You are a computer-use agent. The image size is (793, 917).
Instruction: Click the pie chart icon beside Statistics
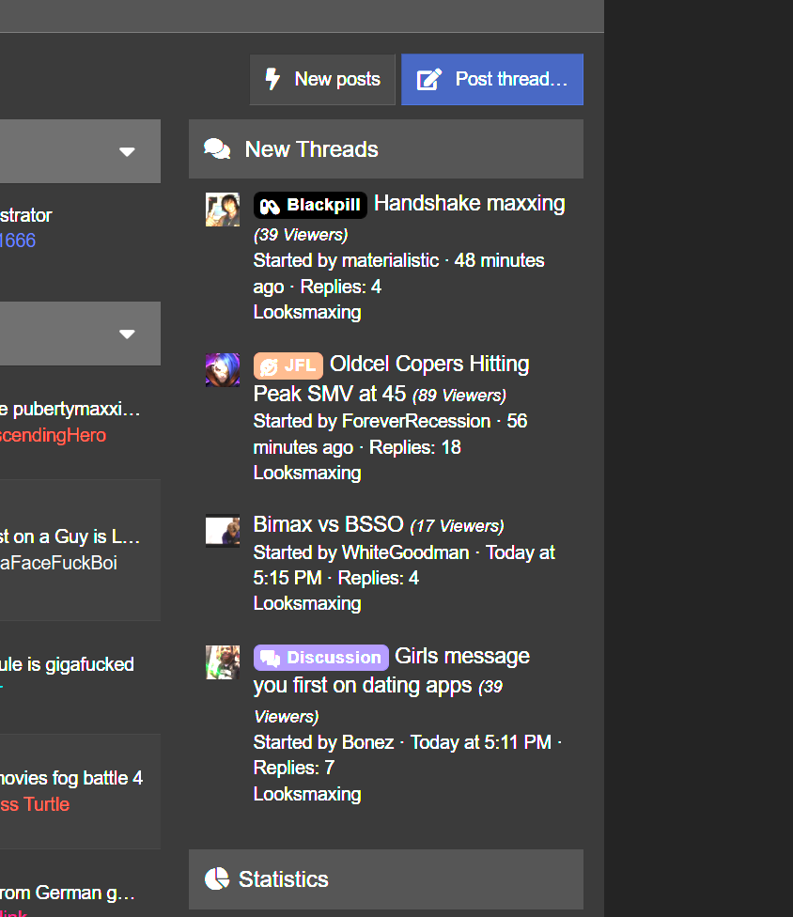click(217, 878)
